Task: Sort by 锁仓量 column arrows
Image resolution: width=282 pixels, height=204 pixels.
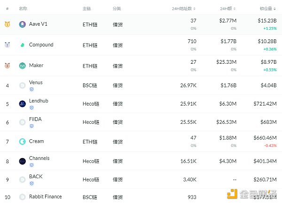Action: tap(275, 9)
